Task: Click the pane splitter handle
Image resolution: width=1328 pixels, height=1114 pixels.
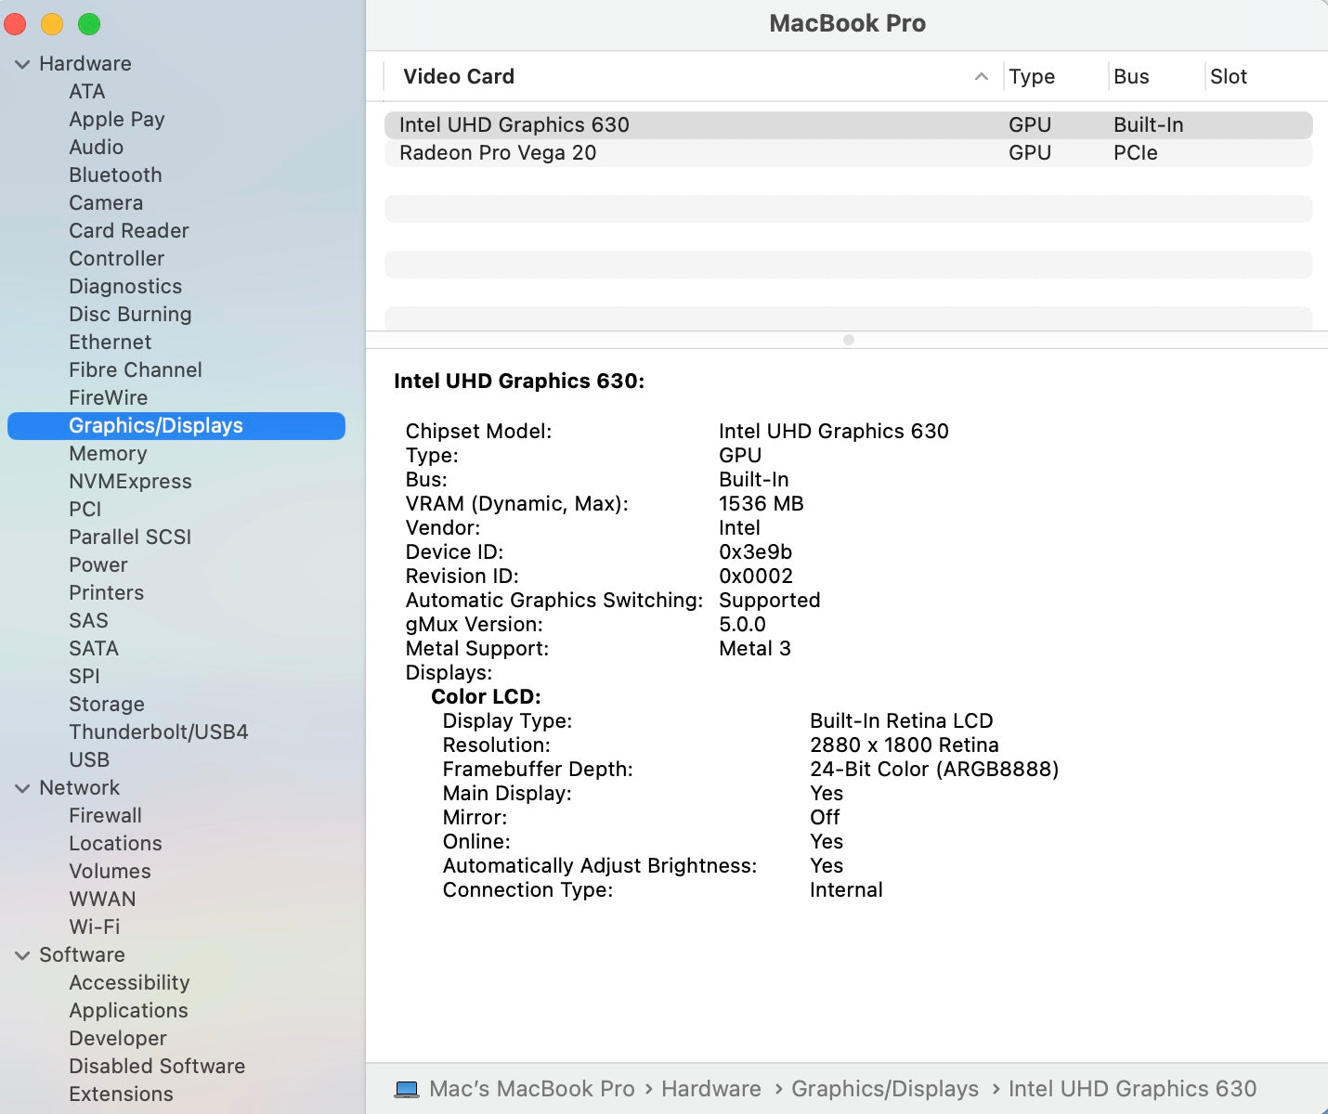Action: coord(847,340)
